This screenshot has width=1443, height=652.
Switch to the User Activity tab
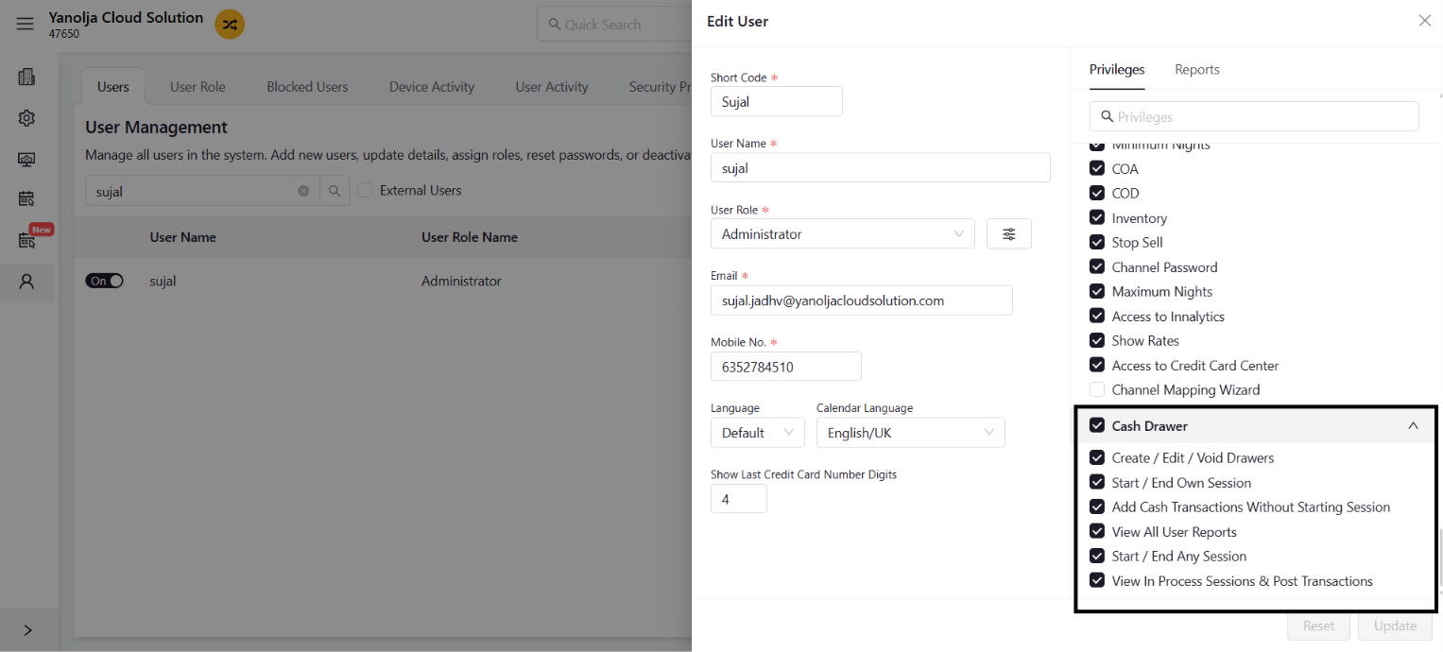pos(552,87)
